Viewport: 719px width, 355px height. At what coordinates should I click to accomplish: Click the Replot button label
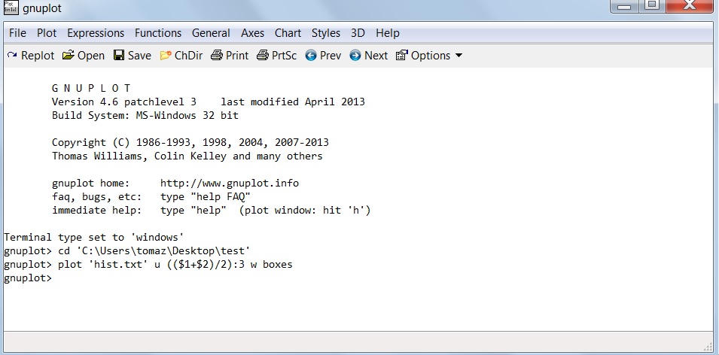click(x=38, y=56)
